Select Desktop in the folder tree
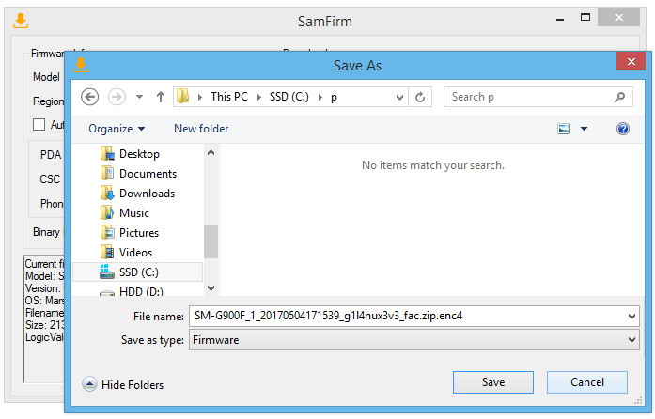This screenshot has height=419, width=655. pyautogui.click(x=139, y=154)
